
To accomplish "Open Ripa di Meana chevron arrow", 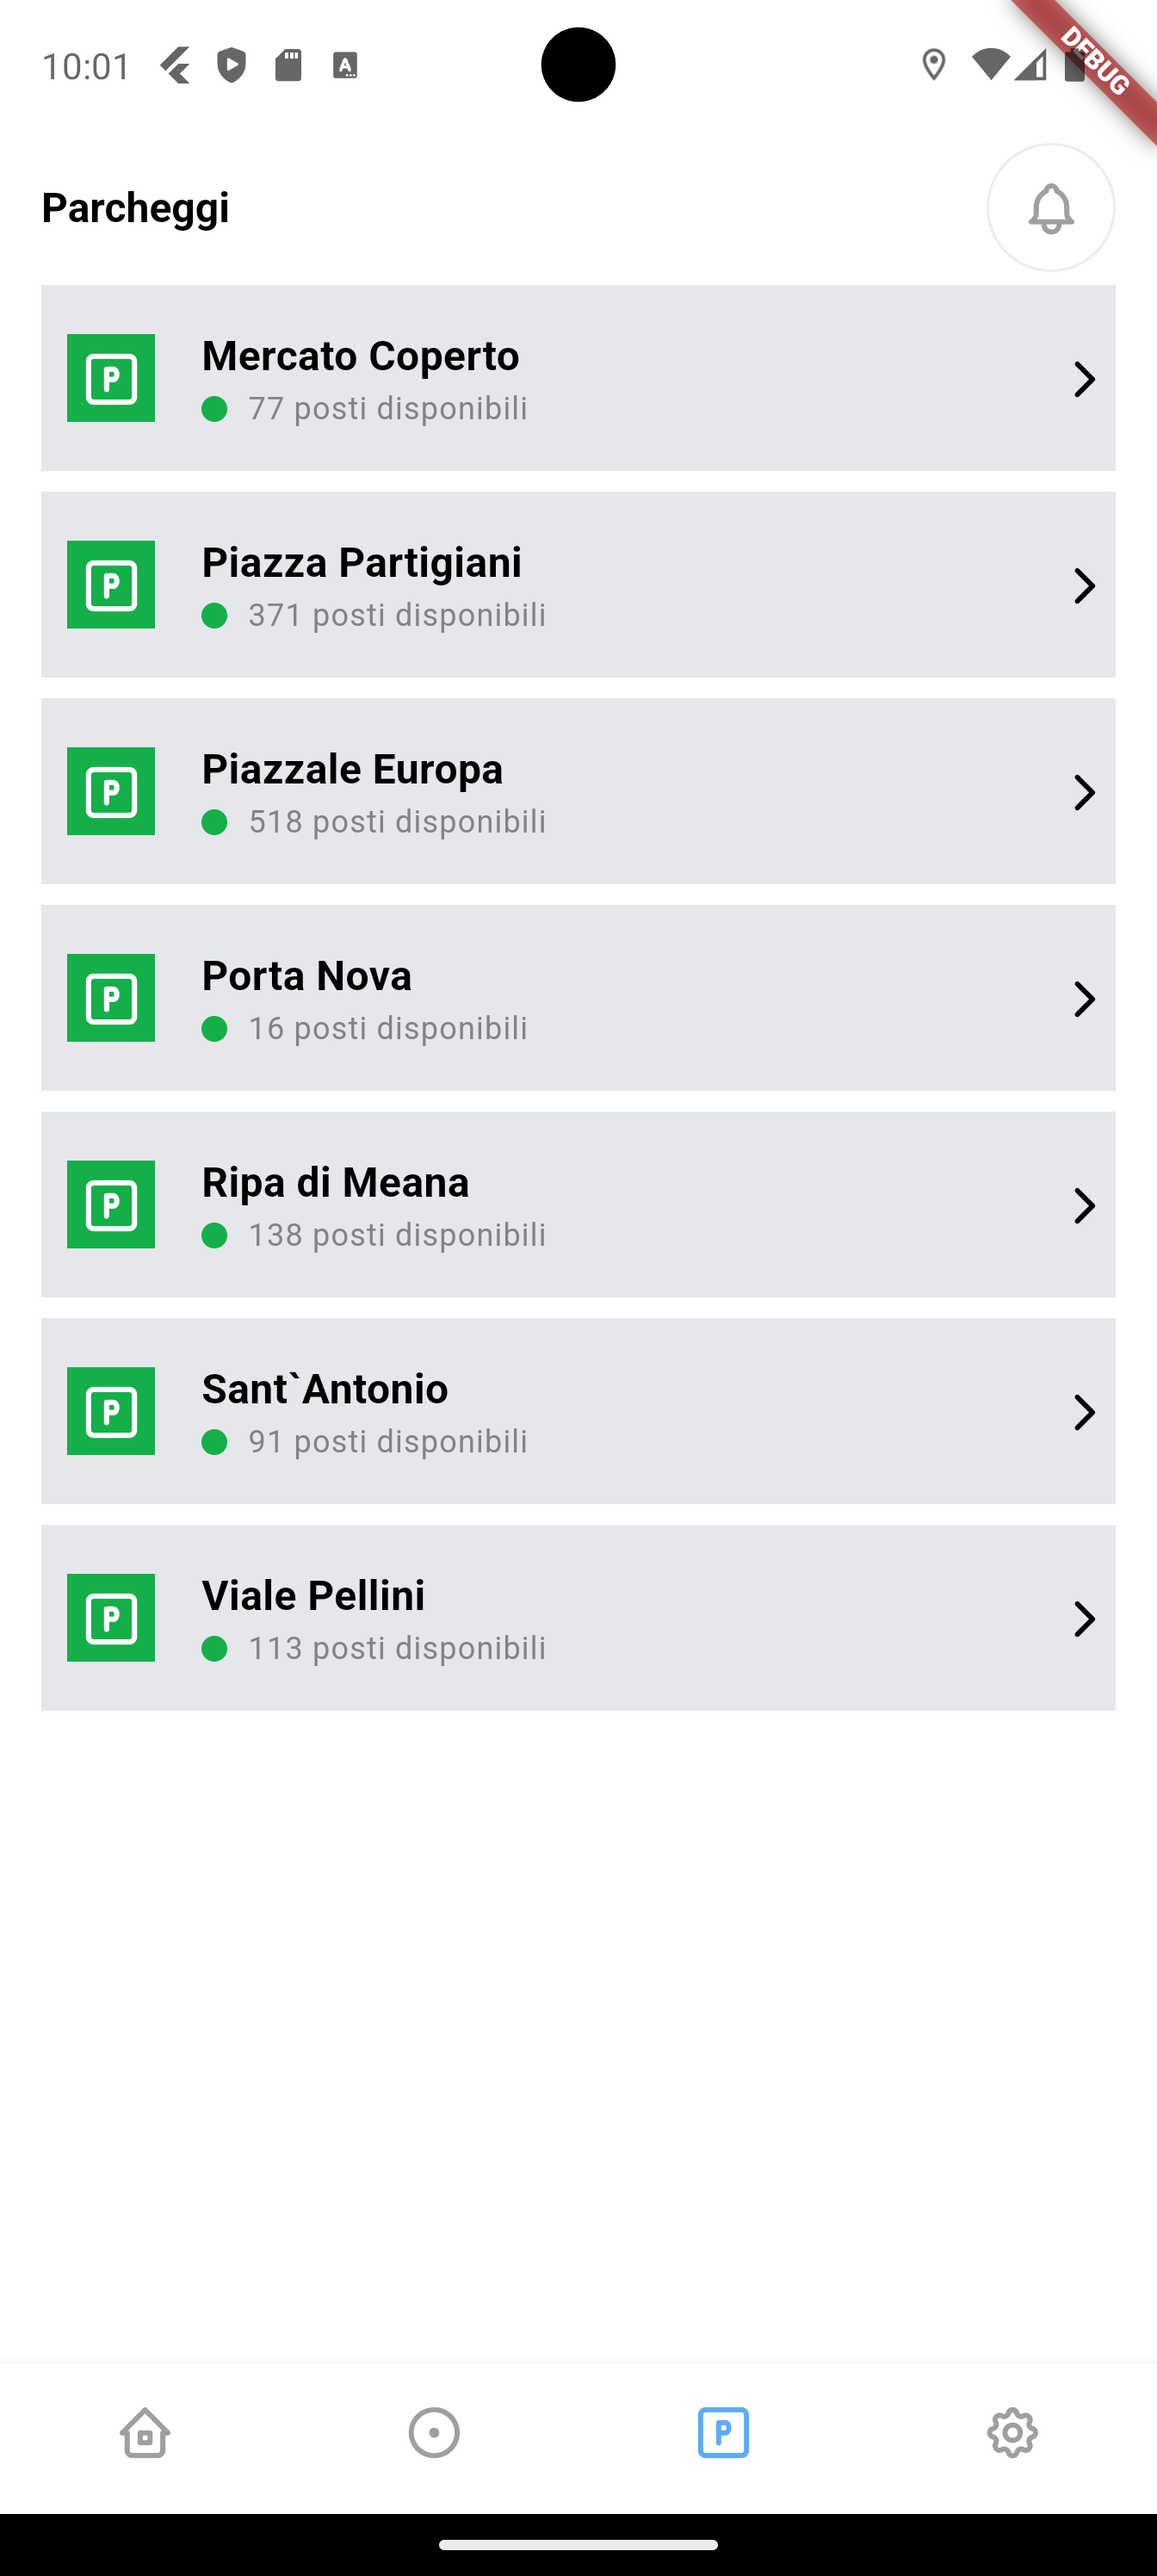I will 1084,1206.
